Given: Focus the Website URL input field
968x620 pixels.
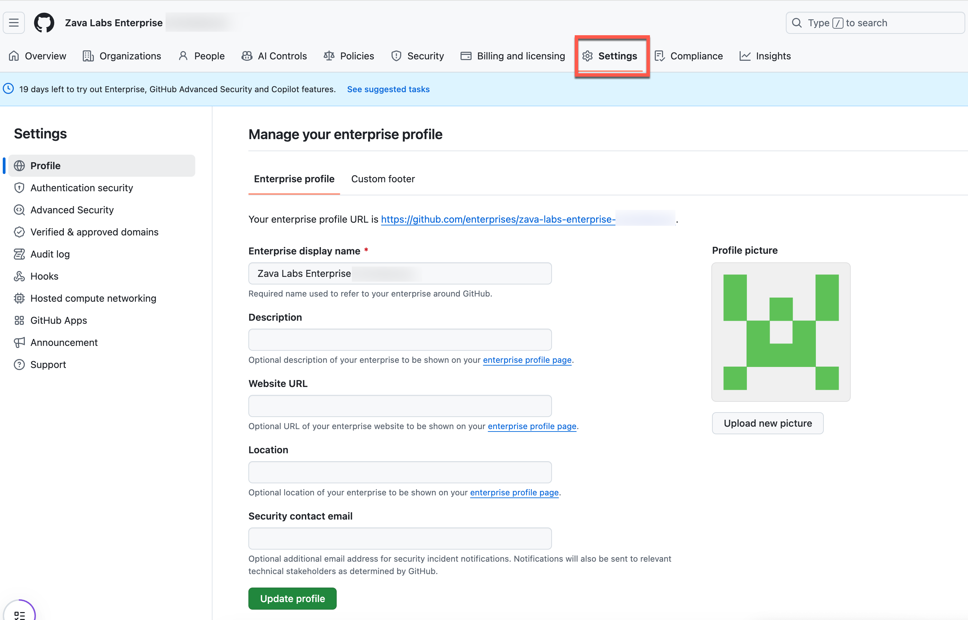Looking at the screenshot, I should tap(399, 406).
